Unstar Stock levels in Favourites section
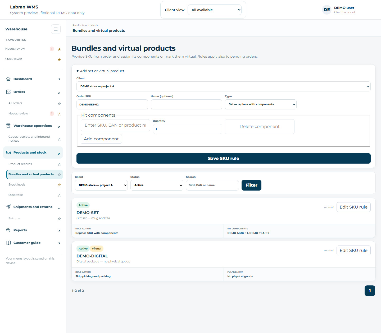This screenshot has width=381, height=333. click(59, 59)
